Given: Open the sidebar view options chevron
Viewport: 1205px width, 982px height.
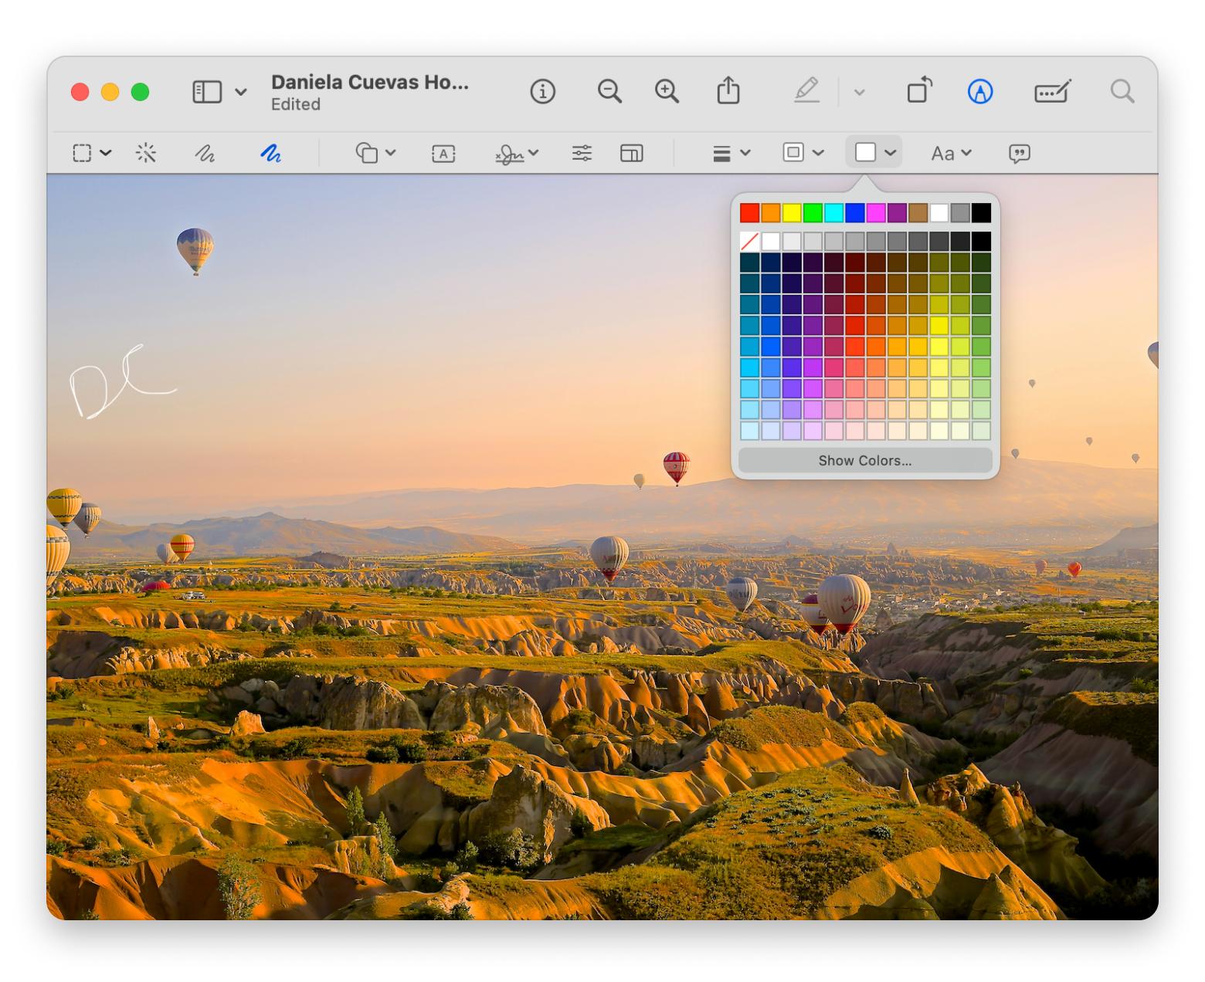Looking at the screenshot, I should (x=241, y=92).
